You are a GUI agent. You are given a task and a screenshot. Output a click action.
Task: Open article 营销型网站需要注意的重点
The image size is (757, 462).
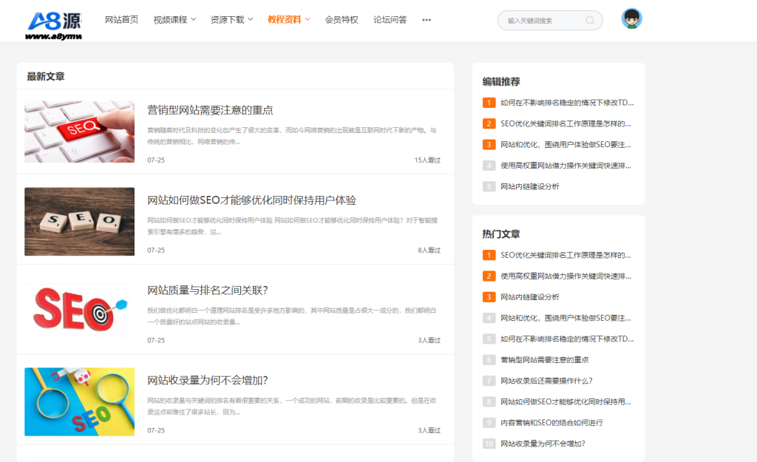point(210,110)
